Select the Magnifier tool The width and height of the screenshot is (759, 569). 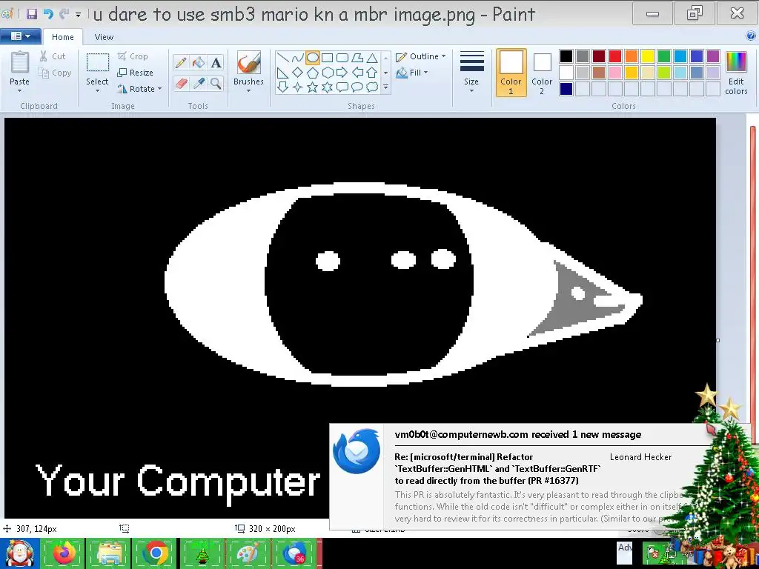pyautogui.click(x=216, y=83)
